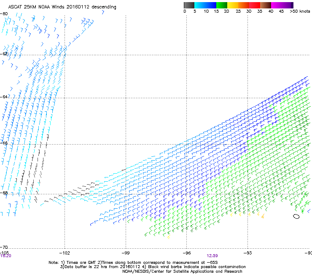
Task: Click the '-93' longitude label
Action: click(x=248, y=253)
